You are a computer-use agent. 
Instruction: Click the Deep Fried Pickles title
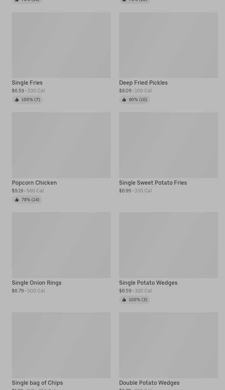click(143, 83)
